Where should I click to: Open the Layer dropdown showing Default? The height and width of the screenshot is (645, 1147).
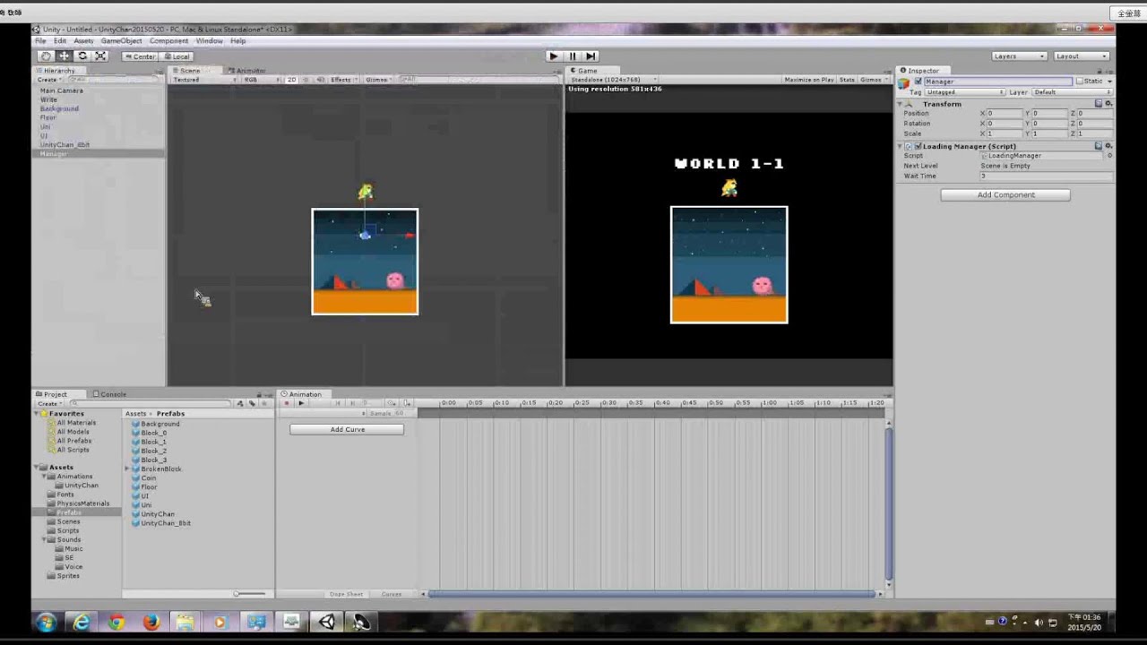pyautogui.click(x=1072, y=92)
